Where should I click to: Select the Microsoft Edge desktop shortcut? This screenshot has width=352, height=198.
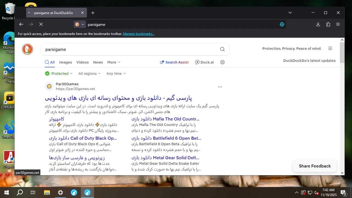coord(9,43)
